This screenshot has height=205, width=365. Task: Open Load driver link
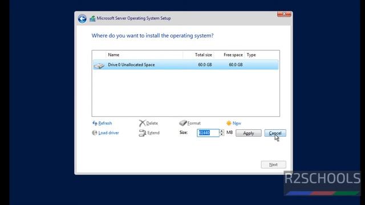pos(108,133)
